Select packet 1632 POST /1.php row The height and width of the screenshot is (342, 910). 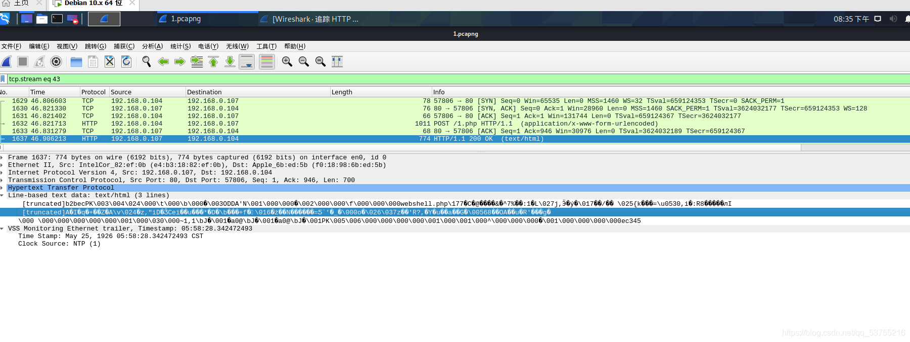(455, 124)
